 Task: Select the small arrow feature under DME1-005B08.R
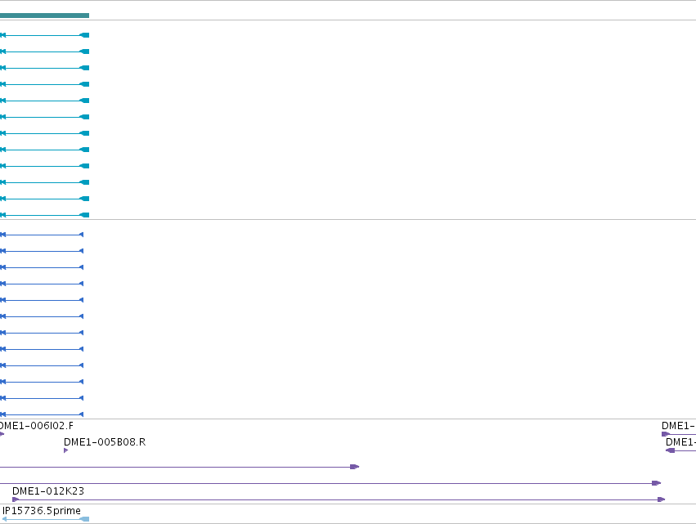65,450
